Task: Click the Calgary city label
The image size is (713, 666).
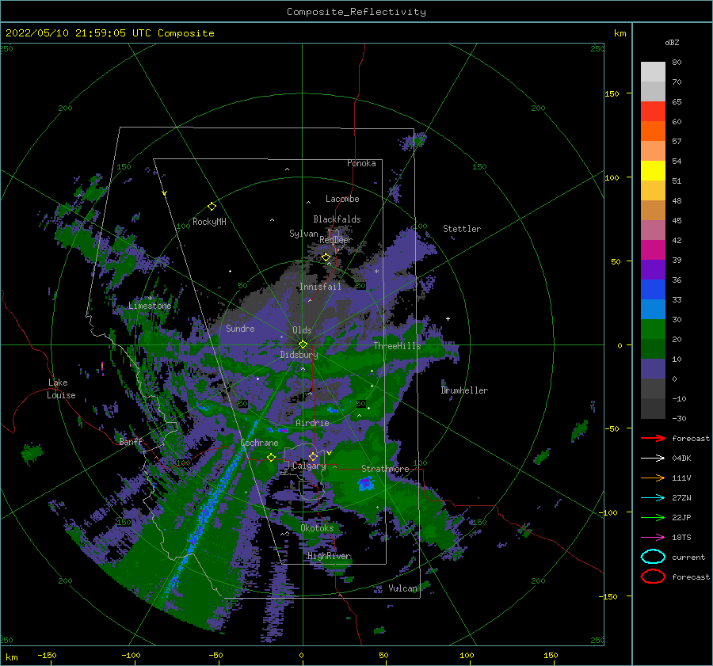Action: (309, 466)
